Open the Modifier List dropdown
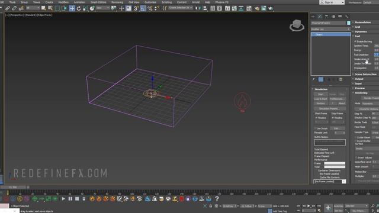Screen dimensions: 379x213 330,29
